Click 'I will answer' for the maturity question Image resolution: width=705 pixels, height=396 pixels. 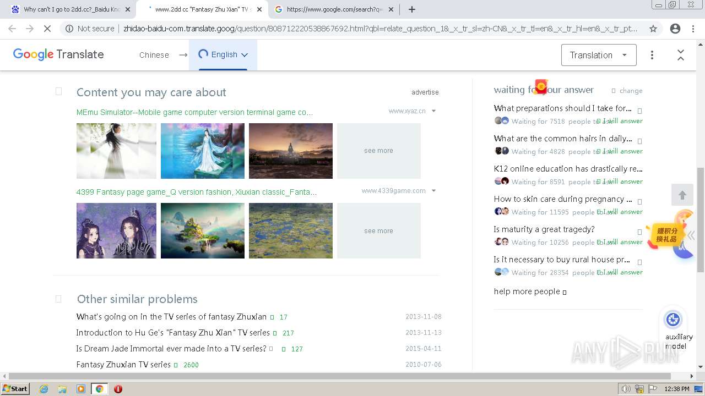pyautogui.click(x=621, y=242)
